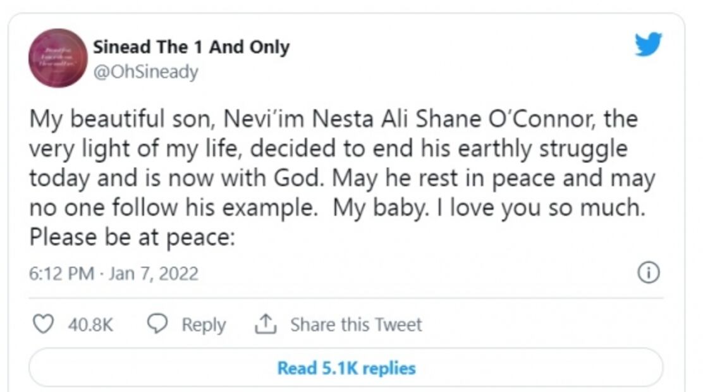
Task: Click the 40.8K likes count
Action: 89,325
